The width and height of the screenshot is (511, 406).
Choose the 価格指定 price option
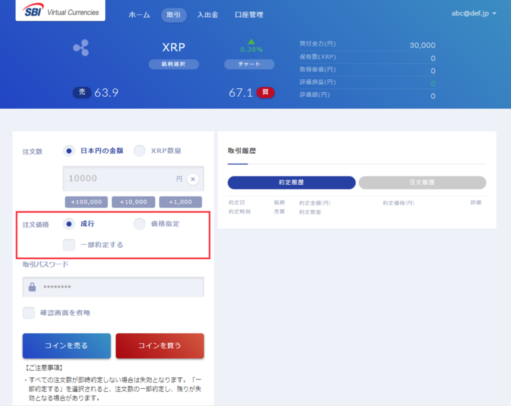click(140, 224)
